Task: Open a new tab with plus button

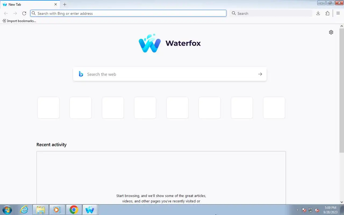Action: coord(64,5)
